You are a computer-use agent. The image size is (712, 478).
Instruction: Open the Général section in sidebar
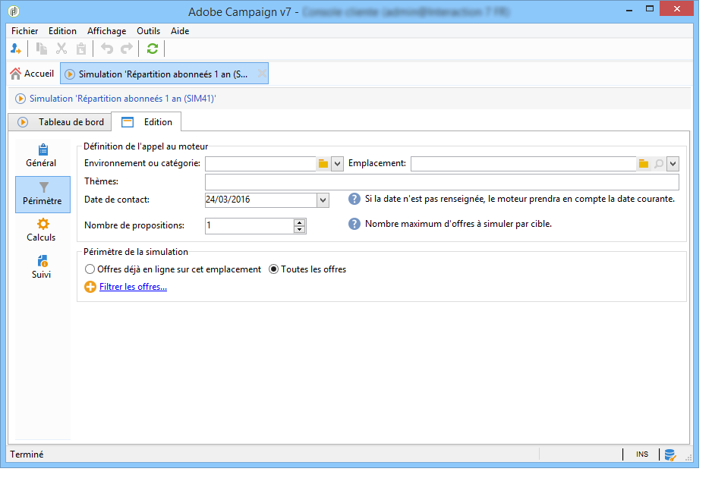pos(42,156)
